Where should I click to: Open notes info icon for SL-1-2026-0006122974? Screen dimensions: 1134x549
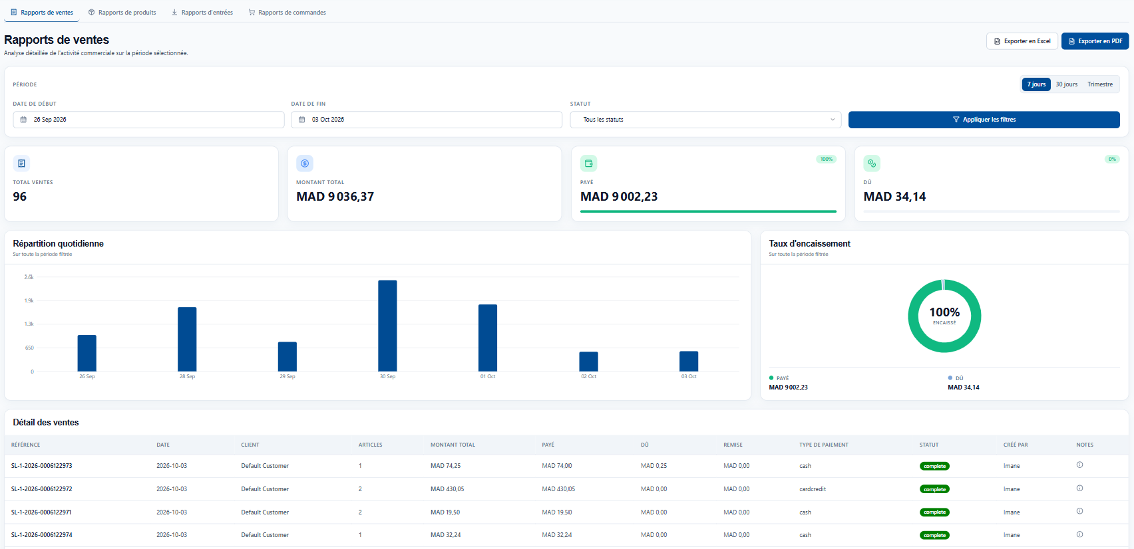click(1079, 534)
